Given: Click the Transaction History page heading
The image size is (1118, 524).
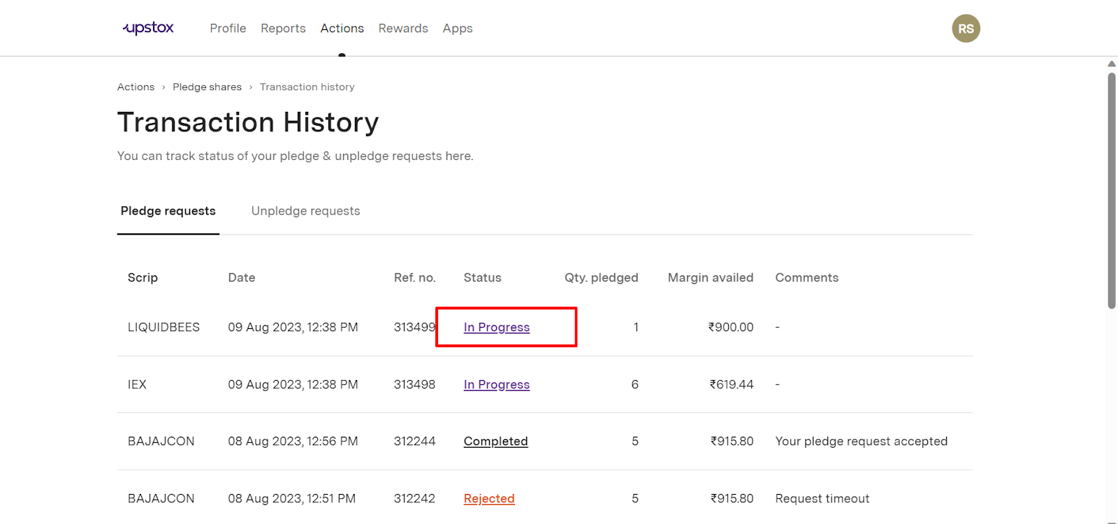Looking at the screenshot, I should click(x=248, y=122).
